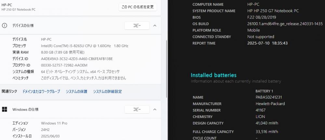Select connected standby value Not supported
325x140 pixels.
[261, 37]
